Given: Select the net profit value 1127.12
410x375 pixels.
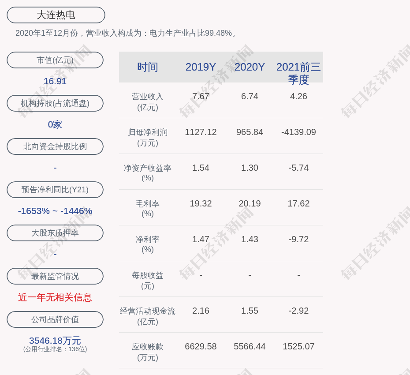Looking at the screenshot, I should click(x=201, y=132).
